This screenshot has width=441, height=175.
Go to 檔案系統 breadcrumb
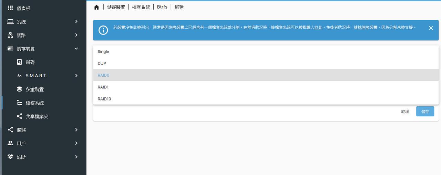tap(141, 7)
